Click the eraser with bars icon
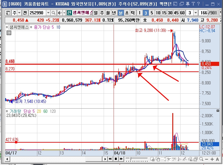The height and width of the screenshot is (165, 223). tap(190, 159)
